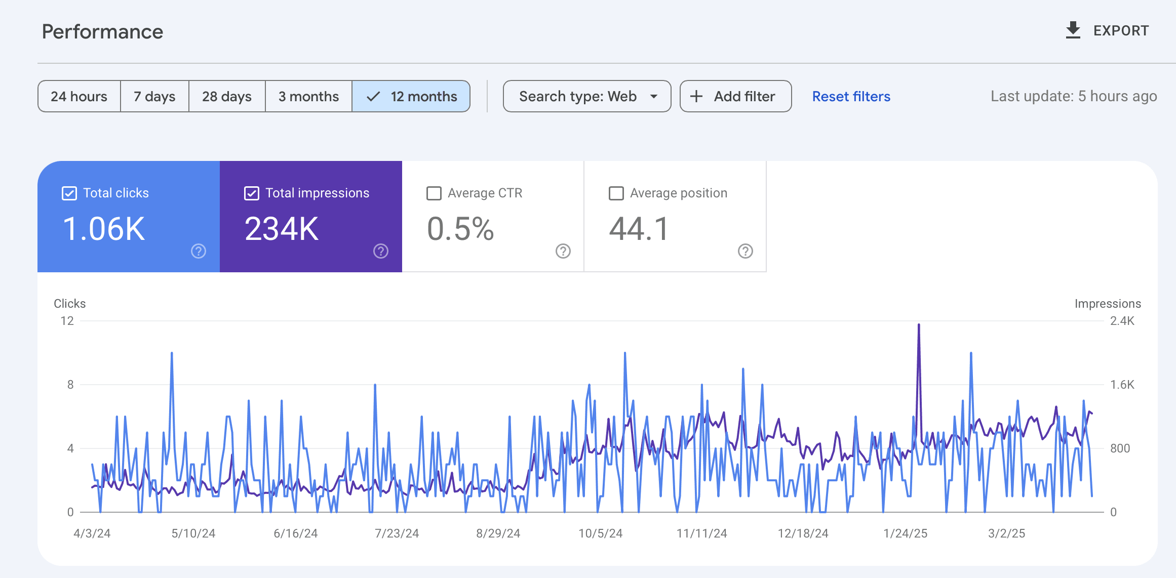Click the Export download icon
The height and width of the screenshot is (578, 1176).
pyautogui.click(x=1073, y=30)
